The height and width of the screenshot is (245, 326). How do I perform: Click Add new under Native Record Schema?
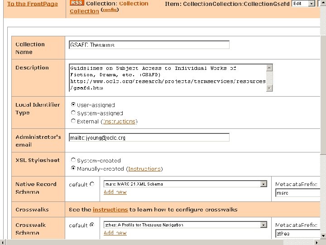click(115, 192)
